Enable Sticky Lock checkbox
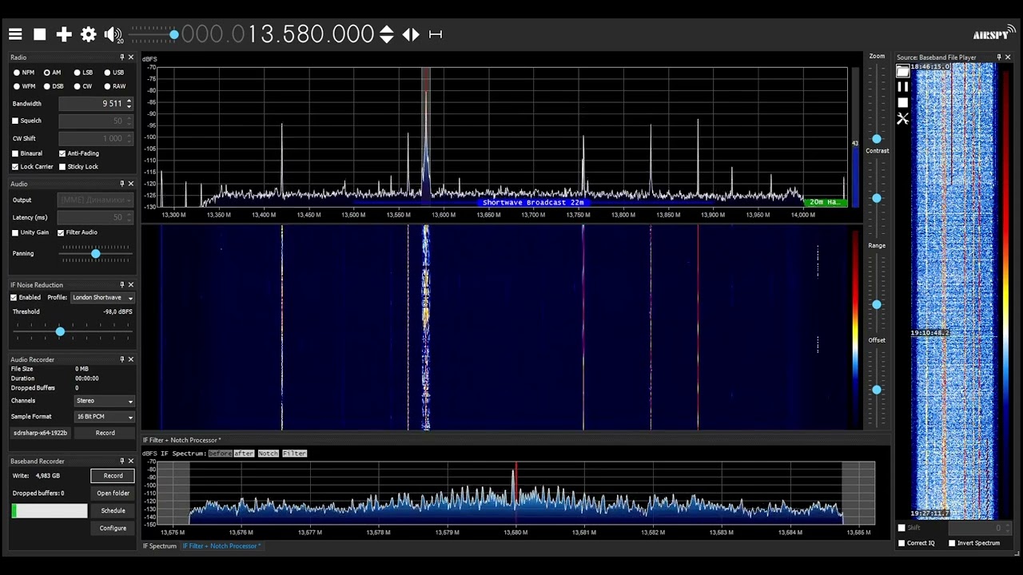Screen dimensions: 1023x575 click(62, 167)
